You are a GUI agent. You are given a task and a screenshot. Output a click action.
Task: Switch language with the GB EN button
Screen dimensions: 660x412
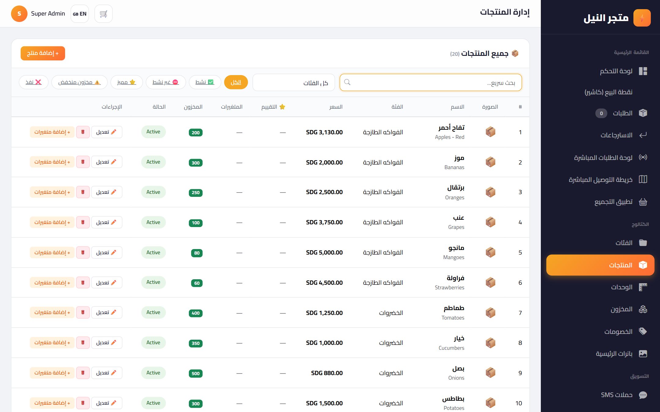click(x=80, y=14)
